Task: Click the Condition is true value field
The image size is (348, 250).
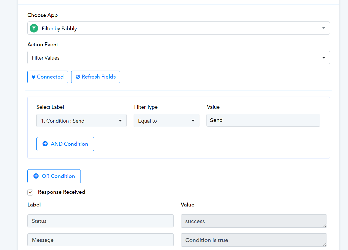Action: [254, 240]
